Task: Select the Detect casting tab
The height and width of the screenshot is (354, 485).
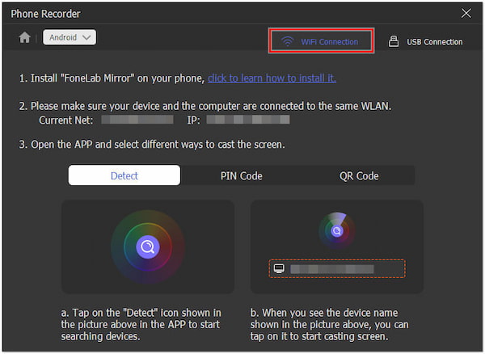Action: coord(124,175)
